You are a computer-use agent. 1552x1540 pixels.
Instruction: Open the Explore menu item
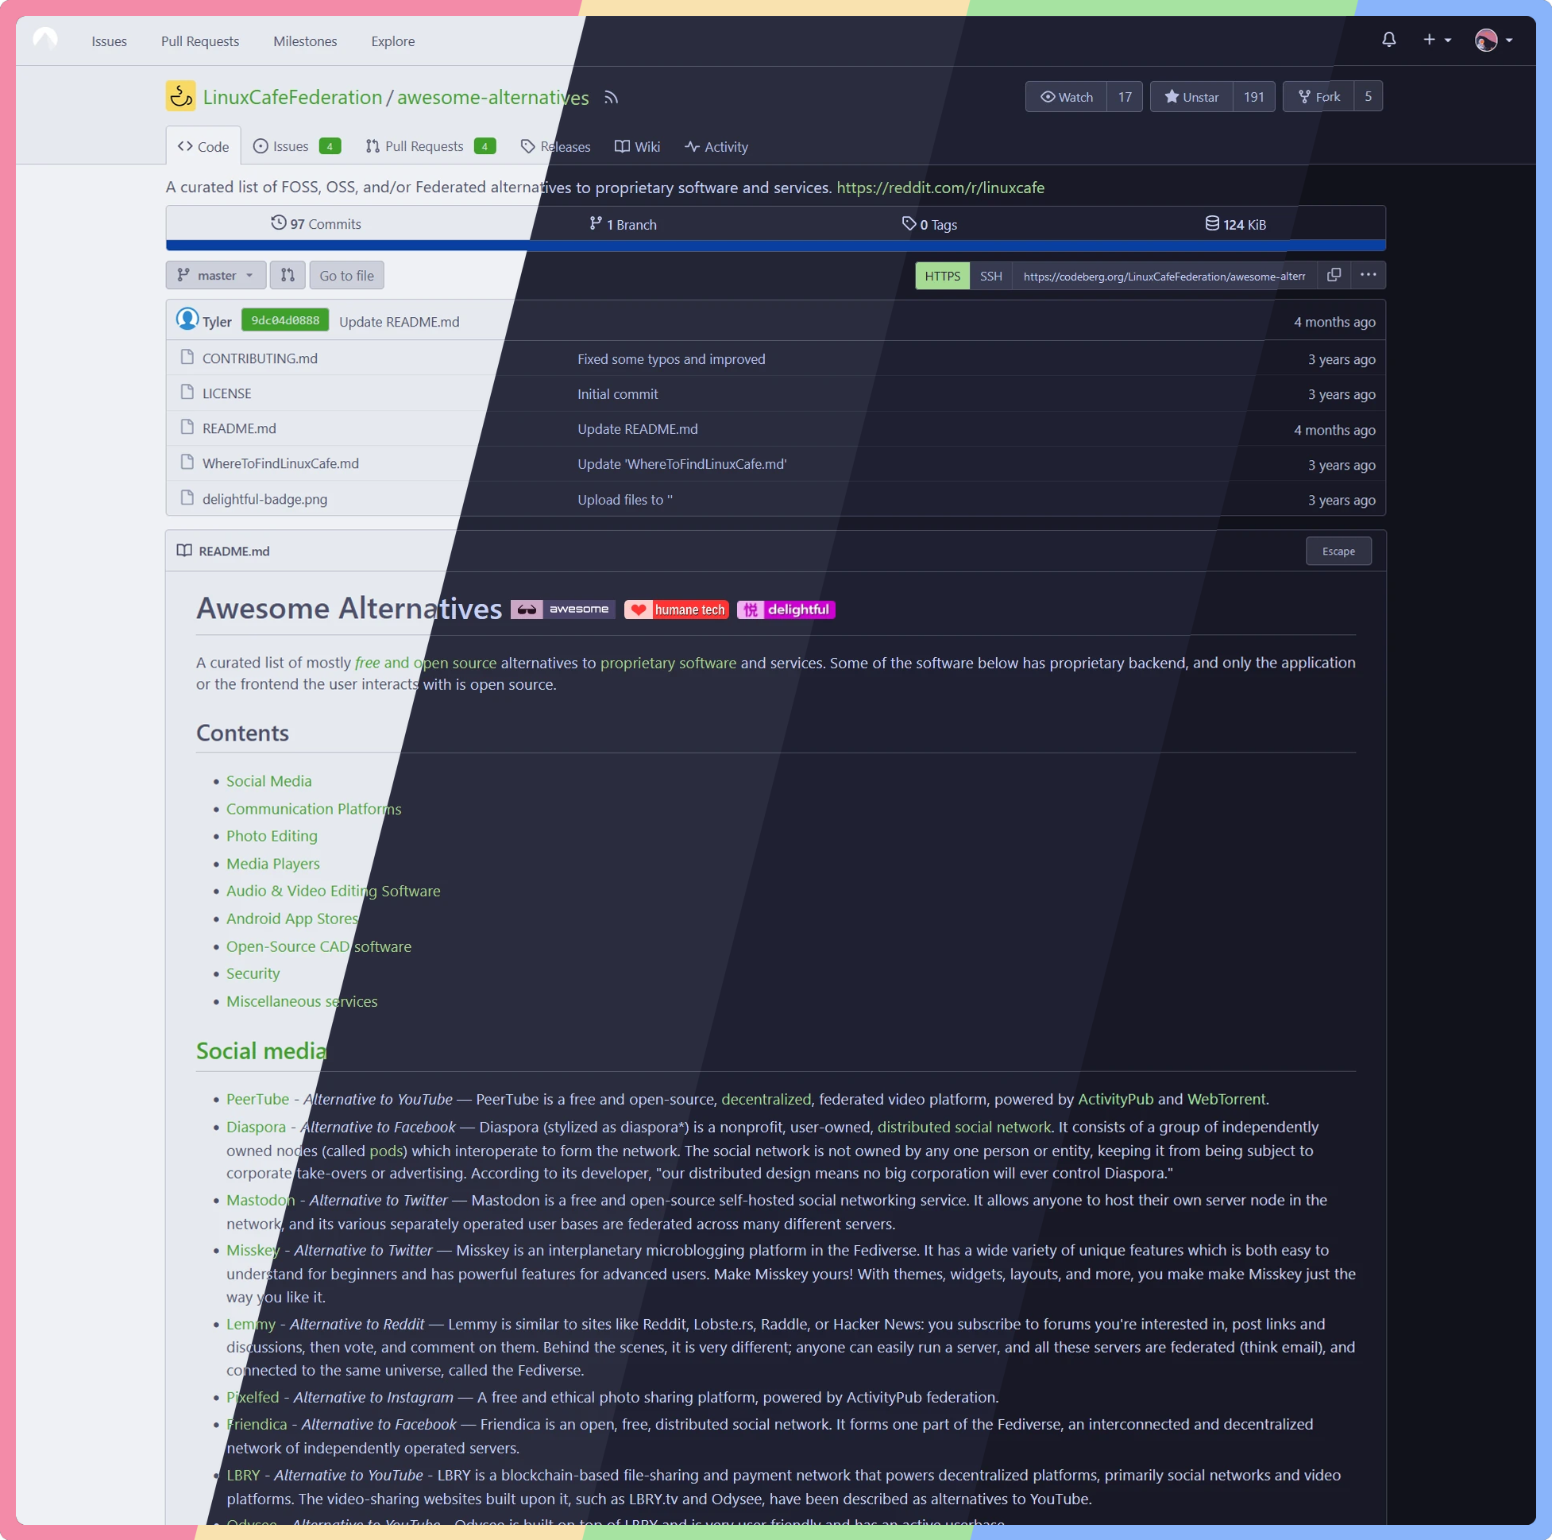[x=393, y=41]
